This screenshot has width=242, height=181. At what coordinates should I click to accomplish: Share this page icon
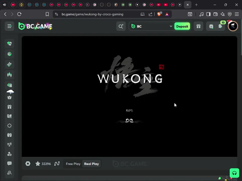(x=150, y=14)
